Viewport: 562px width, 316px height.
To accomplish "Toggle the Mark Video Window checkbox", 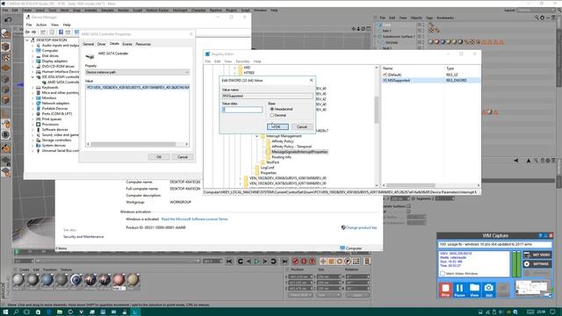I will (x=443, y=273).
